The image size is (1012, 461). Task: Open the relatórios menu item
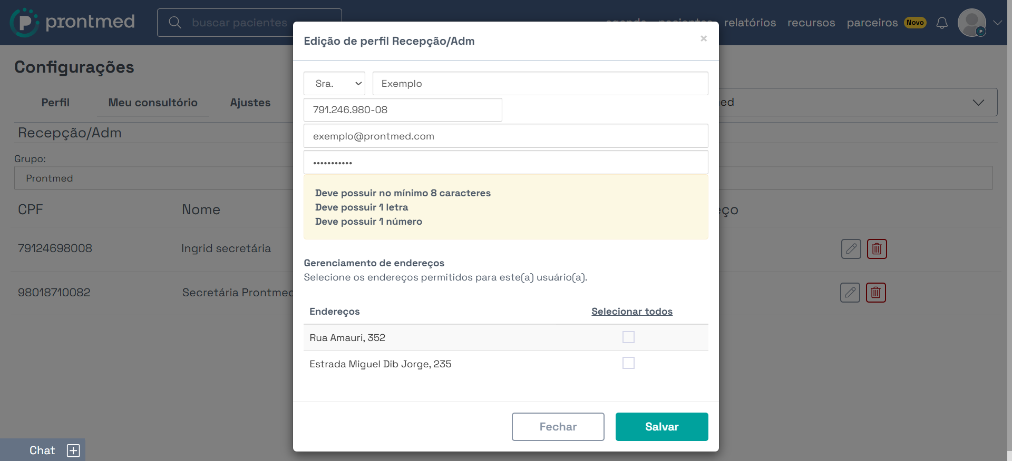coord(750,23)
